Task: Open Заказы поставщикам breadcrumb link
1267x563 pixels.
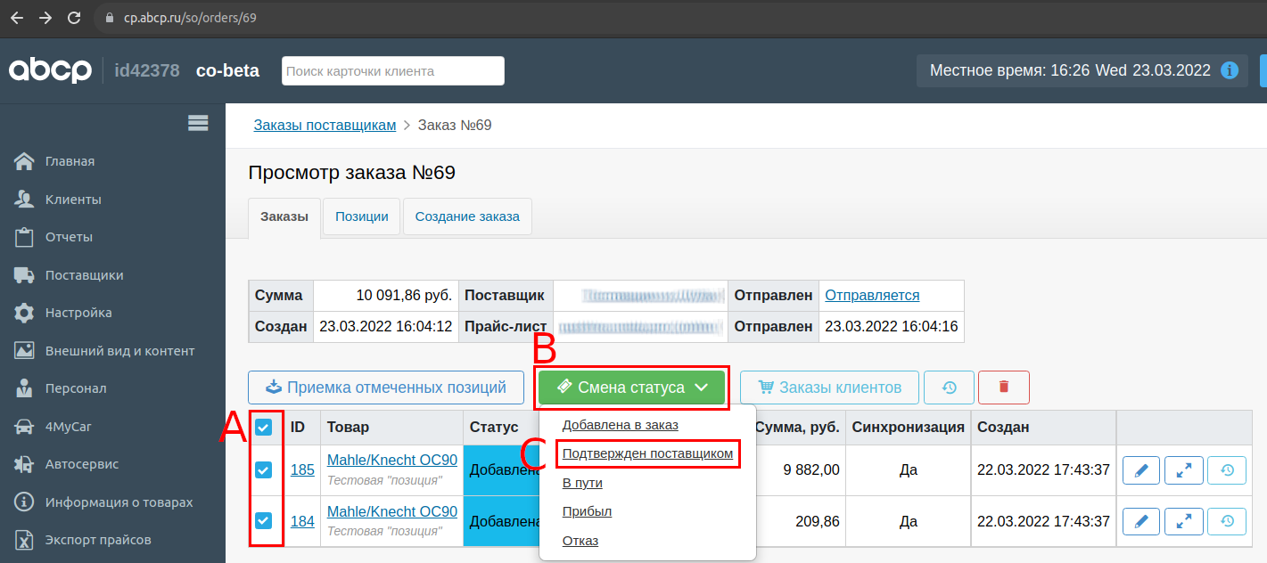Action: pos(325,125)
